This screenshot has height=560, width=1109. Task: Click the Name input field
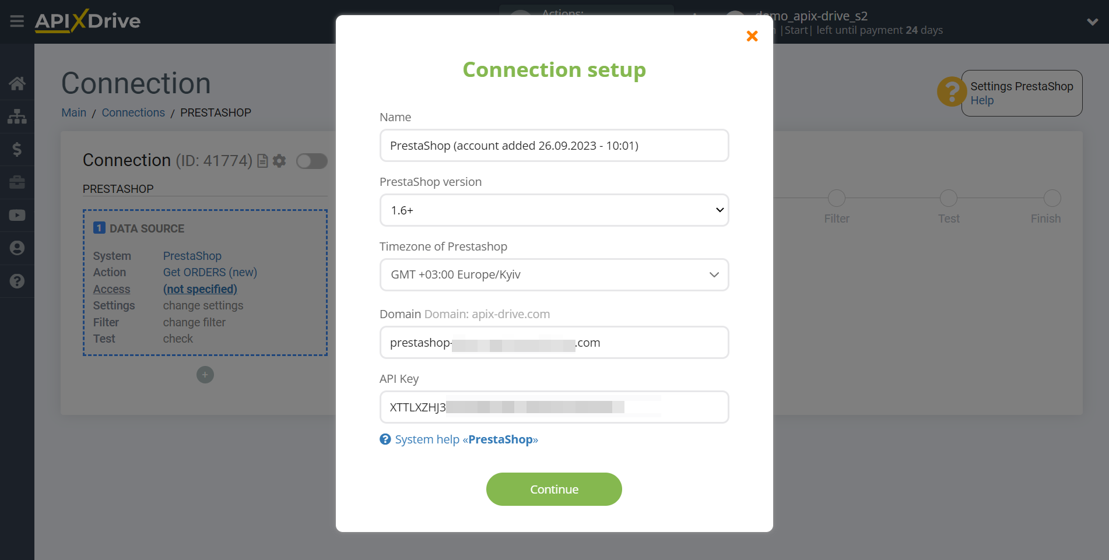click(554, 146)
